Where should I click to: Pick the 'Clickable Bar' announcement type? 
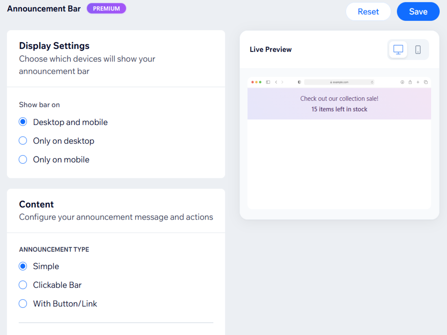click(x=23, y=285)
